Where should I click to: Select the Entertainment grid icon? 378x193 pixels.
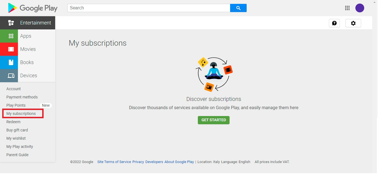click(11, 23)
